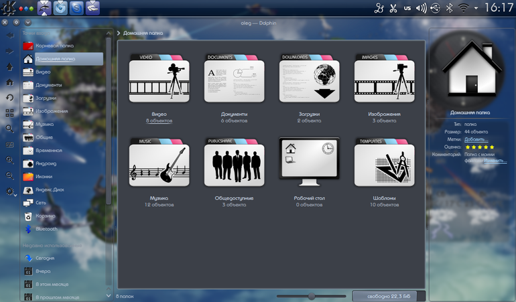
Task: Adjust the icon zoom slider
Action: click(312, 297)
